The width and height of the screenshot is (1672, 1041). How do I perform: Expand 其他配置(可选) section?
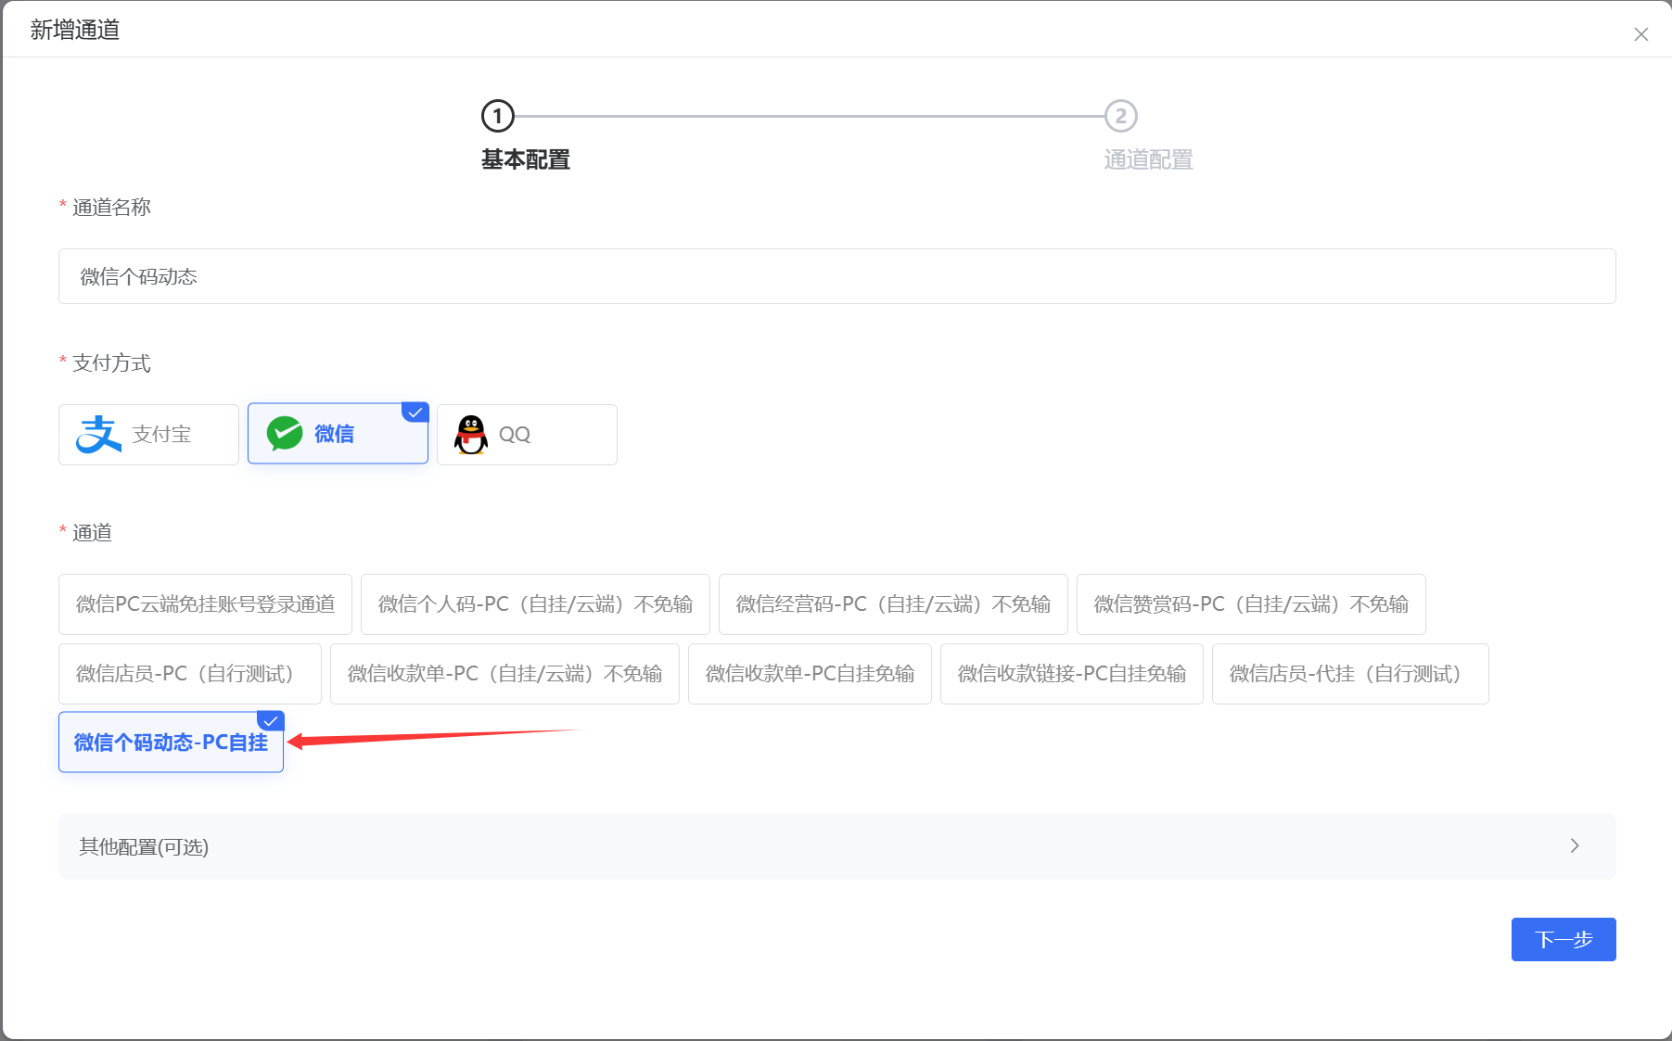[836, 846]
